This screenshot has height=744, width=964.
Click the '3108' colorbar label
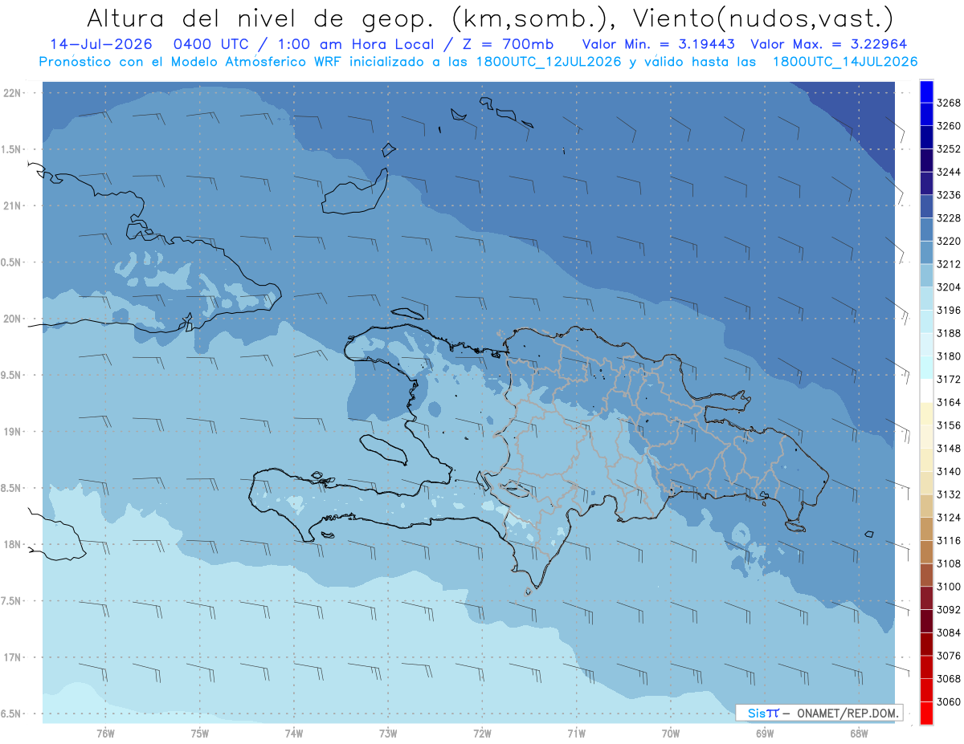(x=949, y=563)
